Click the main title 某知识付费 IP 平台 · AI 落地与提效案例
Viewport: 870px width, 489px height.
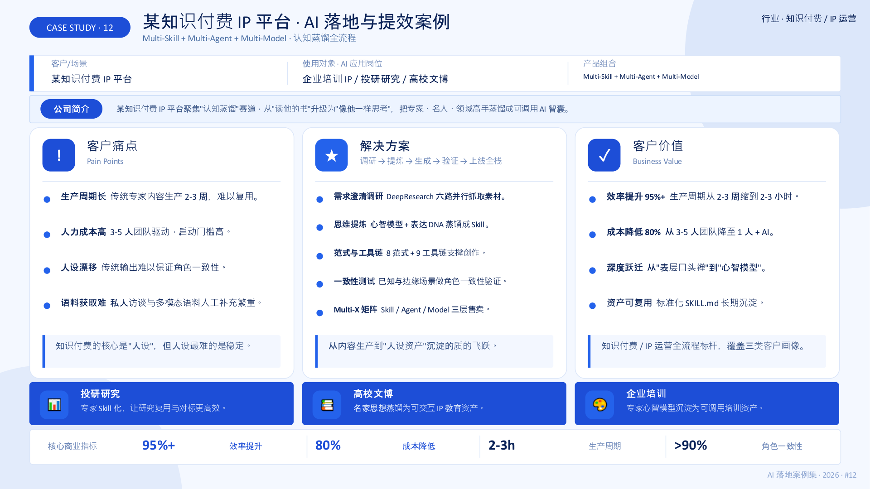pyautogui.click(x=296, y=21)
